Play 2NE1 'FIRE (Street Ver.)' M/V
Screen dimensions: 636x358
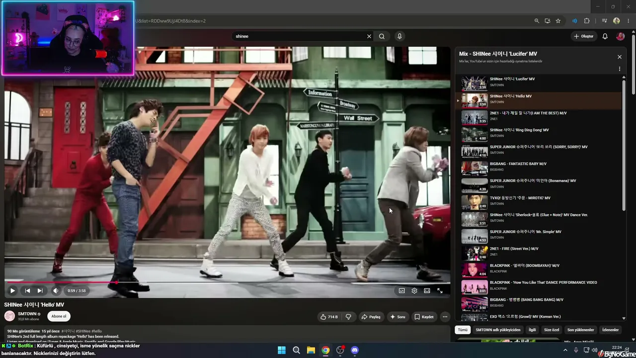(x=539, y=253)
